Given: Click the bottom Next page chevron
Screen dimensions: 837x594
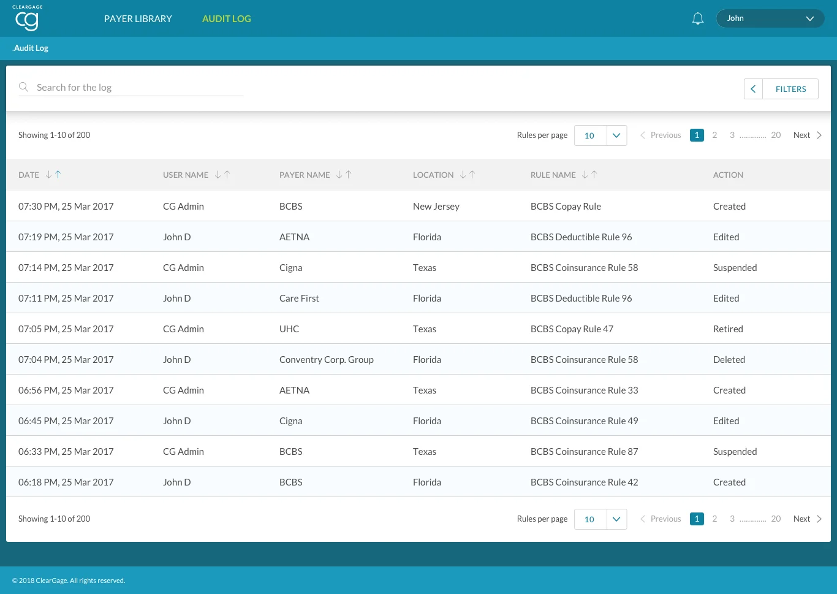Looking at the screenshot, I should click(819, 519).
